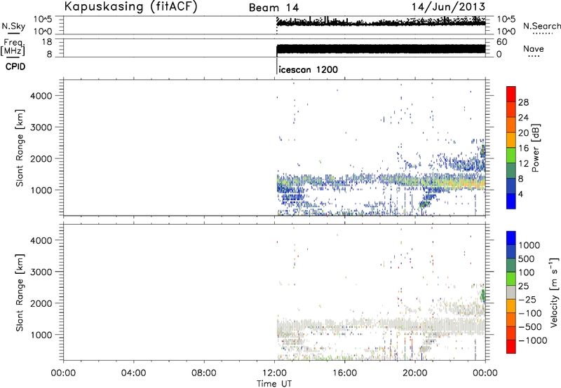Click the 24 tick on Power colorbar

pos(523,118)
